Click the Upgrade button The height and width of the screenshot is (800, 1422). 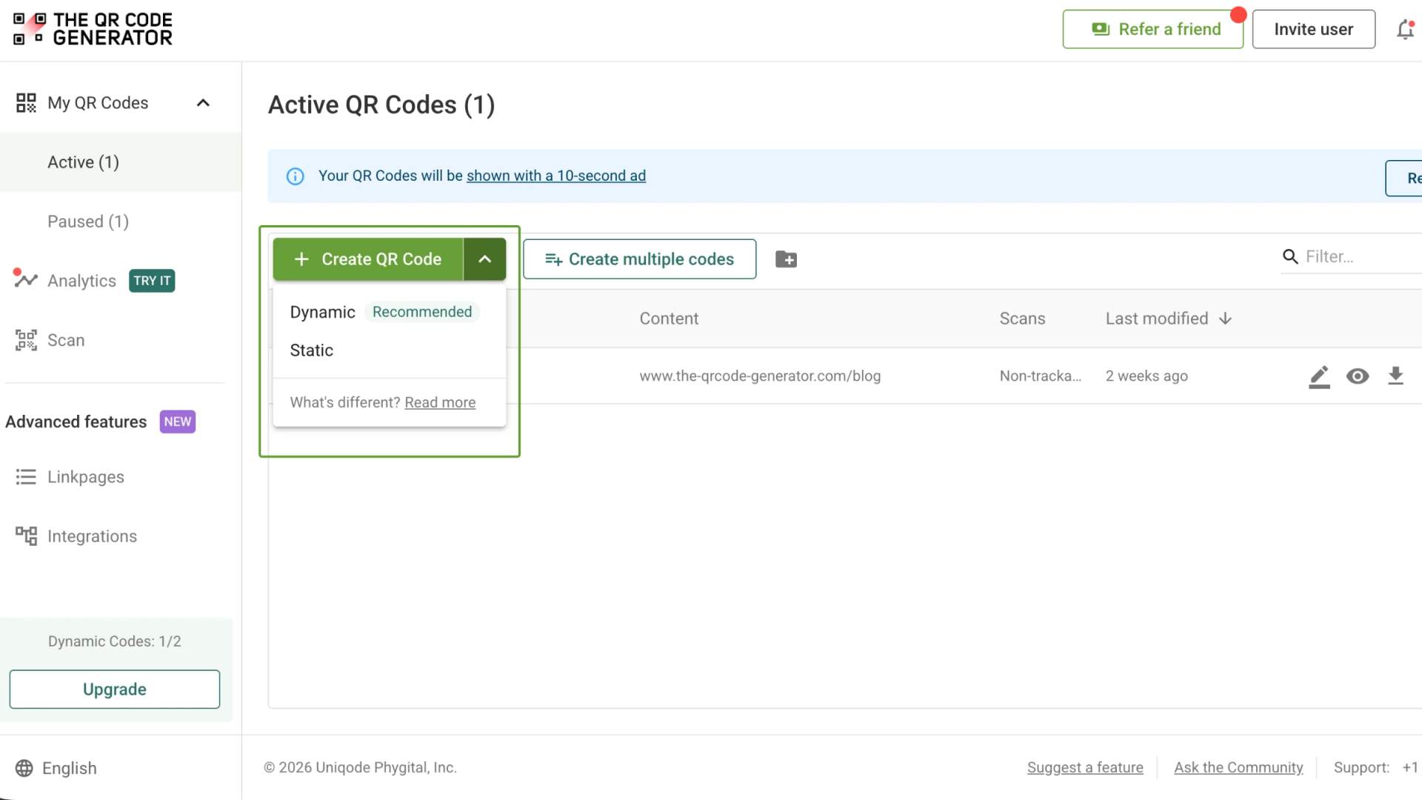[x=115, y=690]
